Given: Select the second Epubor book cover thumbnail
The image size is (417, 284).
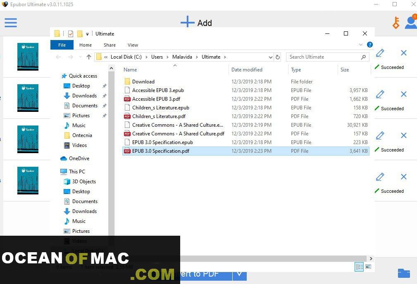Looking at the screenshot, I should tap(28, 98).
